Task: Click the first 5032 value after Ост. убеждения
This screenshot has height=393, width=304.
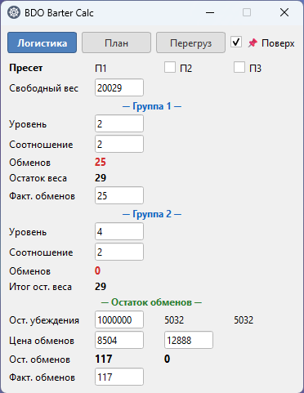Action: [174, 320]
